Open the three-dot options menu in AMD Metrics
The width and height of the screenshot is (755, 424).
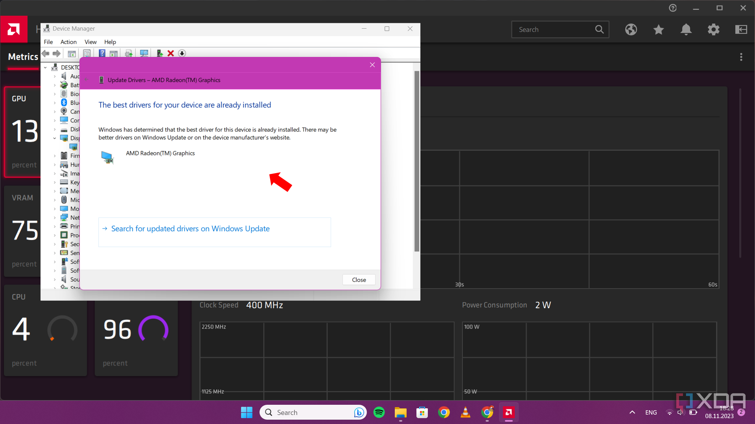tap(741, 57)
